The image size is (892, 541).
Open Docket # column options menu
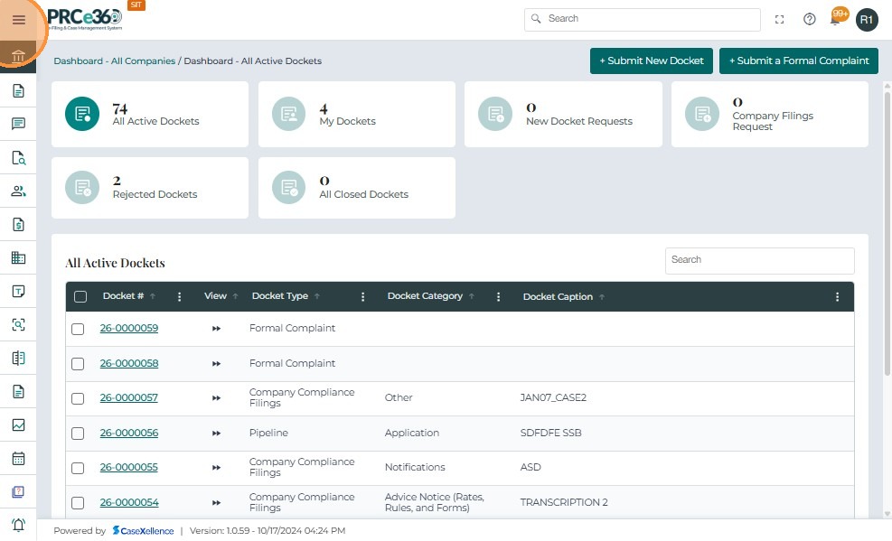(x=179, y=296)
